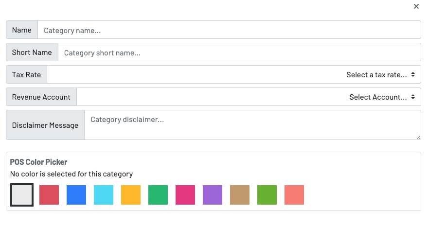Close the category dialog with the X

[x=416, y=6]
